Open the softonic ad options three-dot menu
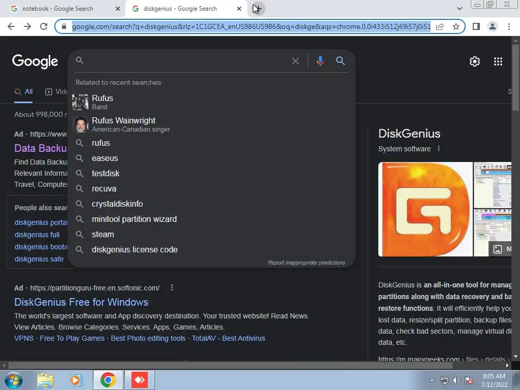The height and width of the screenshot is (390, 520). [x=172, y=287]
